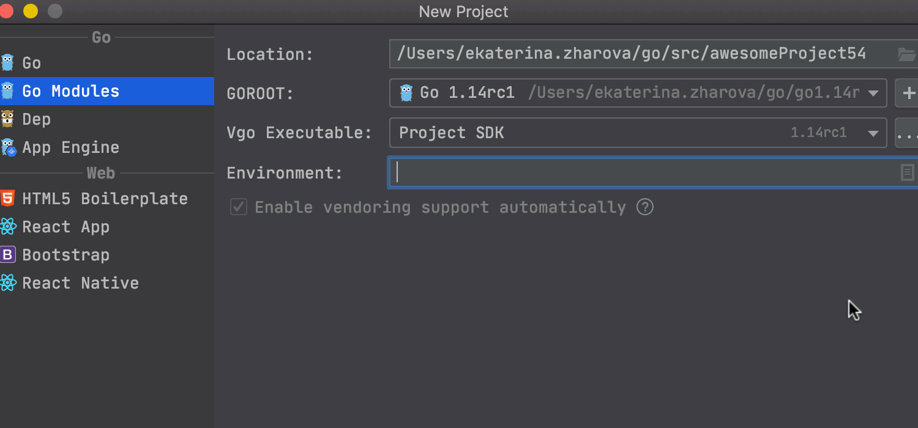Choose App Engine project type
The width and height of the screenshot is (918, 428).
click(107, 147)
